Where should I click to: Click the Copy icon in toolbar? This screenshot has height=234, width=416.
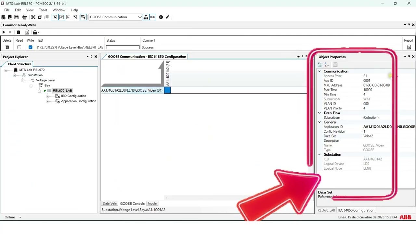40,17
